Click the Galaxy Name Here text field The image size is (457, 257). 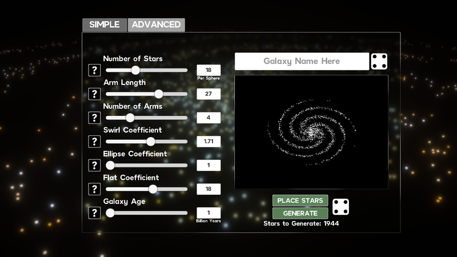coord(302,61)
